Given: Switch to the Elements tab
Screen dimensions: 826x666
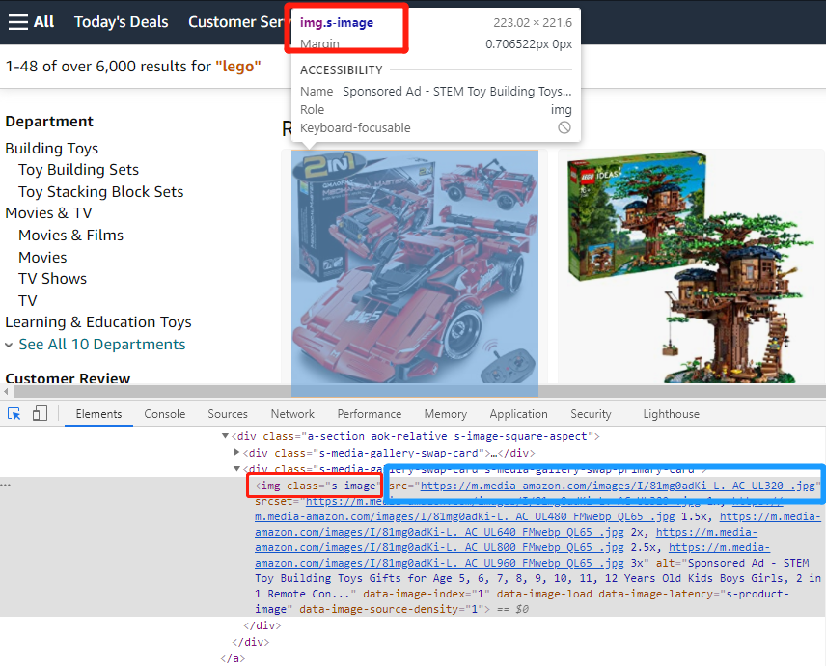Looking at the screenshot, I should click(x=98, y=414).
